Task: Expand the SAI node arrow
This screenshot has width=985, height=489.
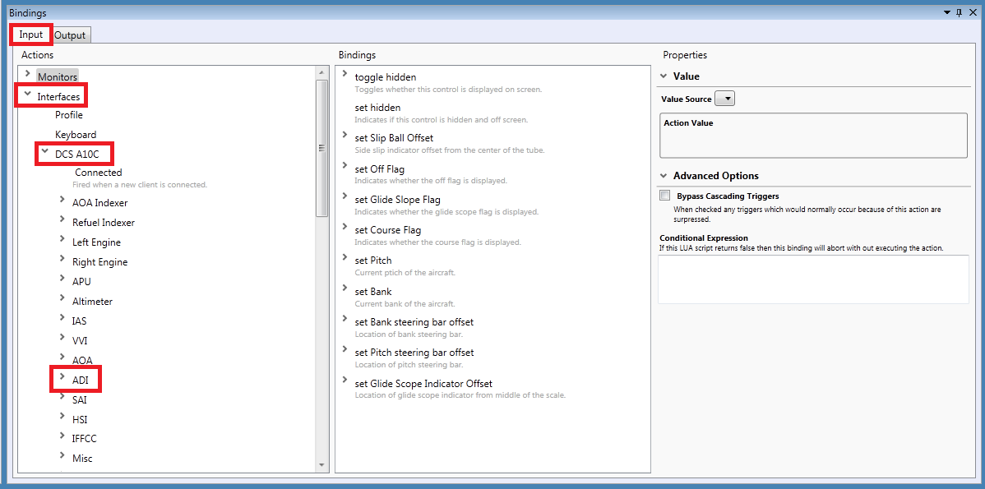Action: pyautogui.click(x=62, y=396)
